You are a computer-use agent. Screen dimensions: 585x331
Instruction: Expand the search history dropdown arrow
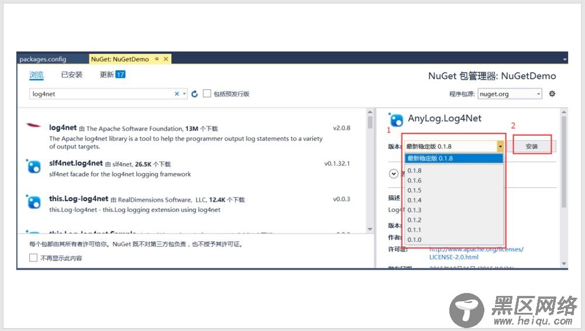point(184,94)
